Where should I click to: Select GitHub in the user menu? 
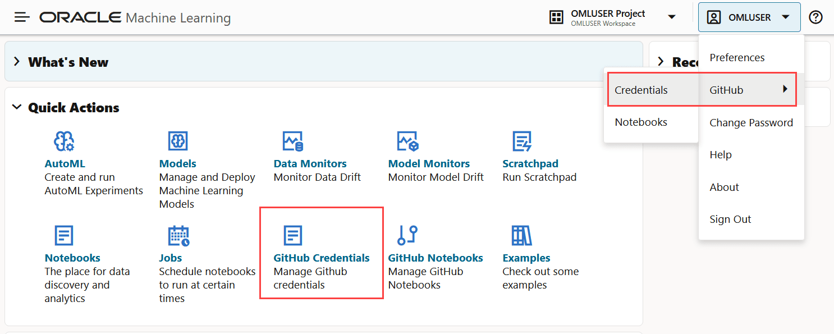point(751,90)
